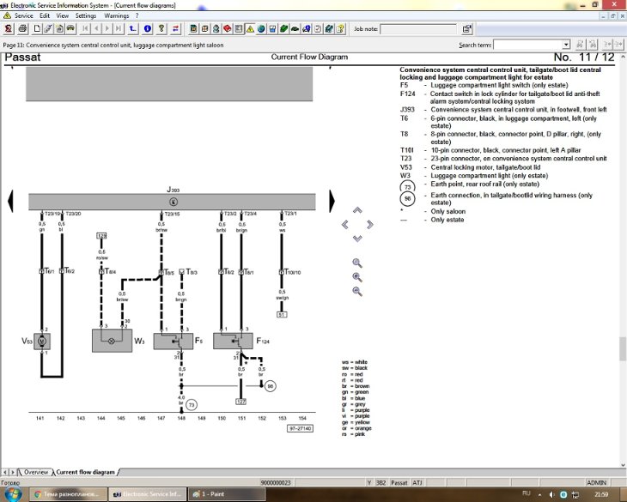Click the black left page arrow beside diagram
Screen dimensions: 627x502
pos(10,201)
